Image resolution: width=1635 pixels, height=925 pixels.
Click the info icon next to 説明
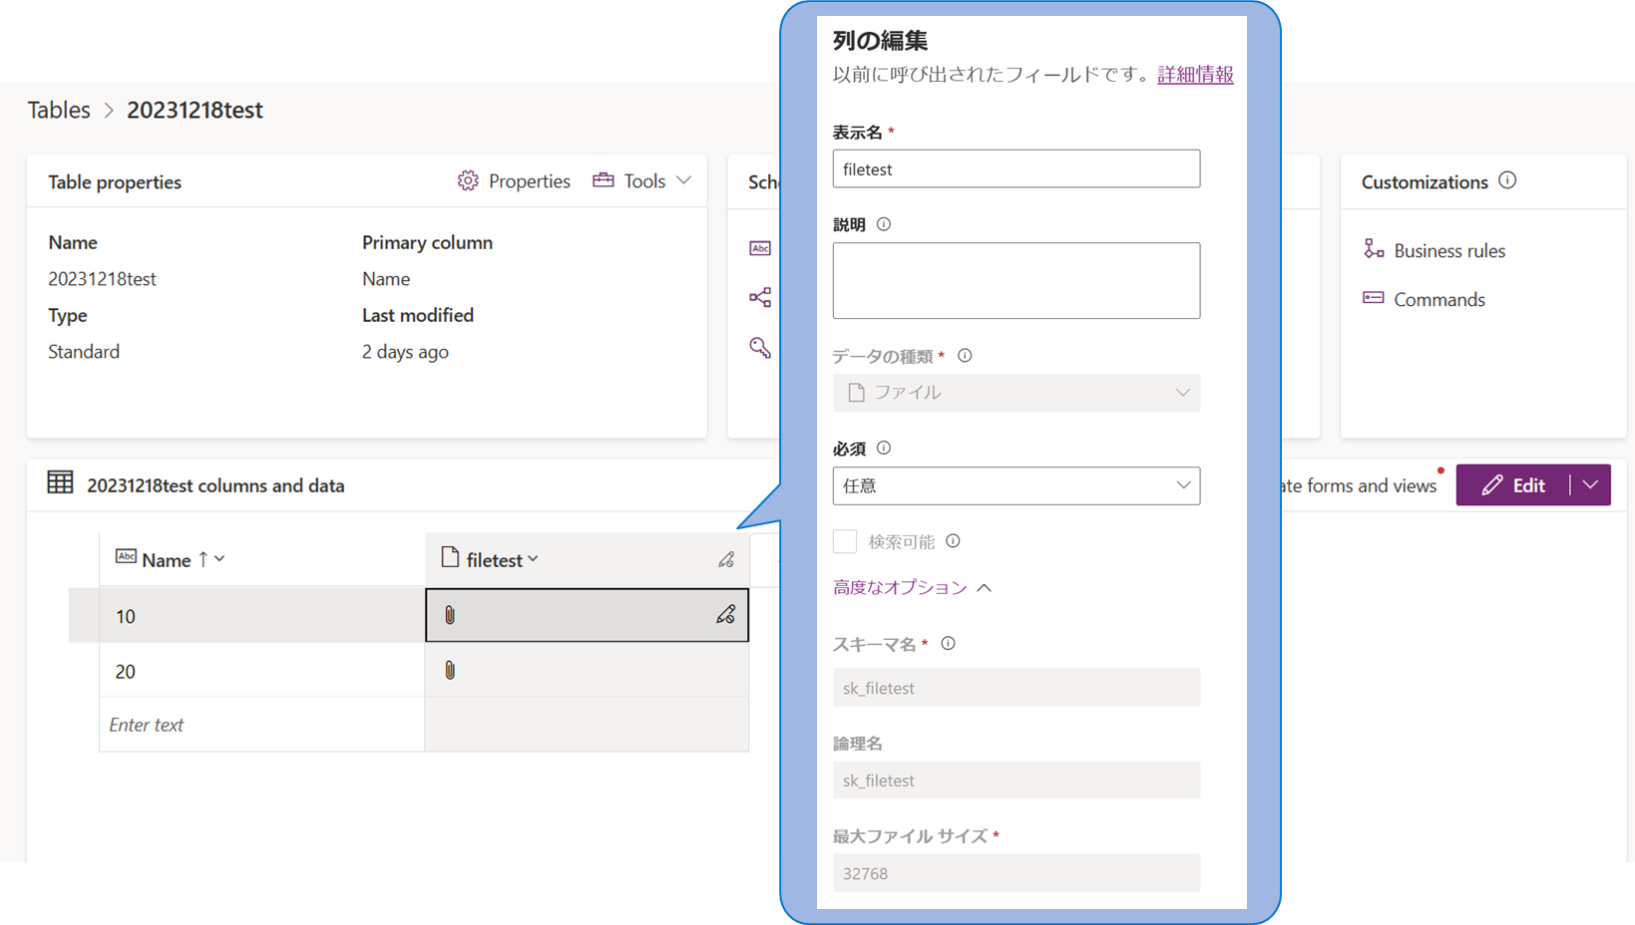pos(884,224)
